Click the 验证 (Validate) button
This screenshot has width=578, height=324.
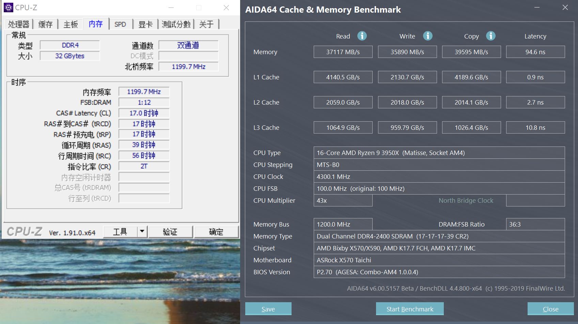tap(171, 231)
